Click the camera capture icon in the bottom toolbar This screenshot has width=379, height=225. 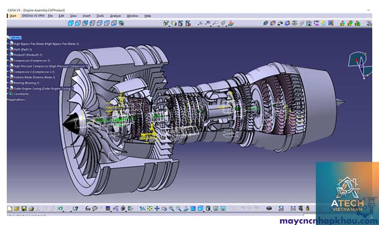(269, 208)
